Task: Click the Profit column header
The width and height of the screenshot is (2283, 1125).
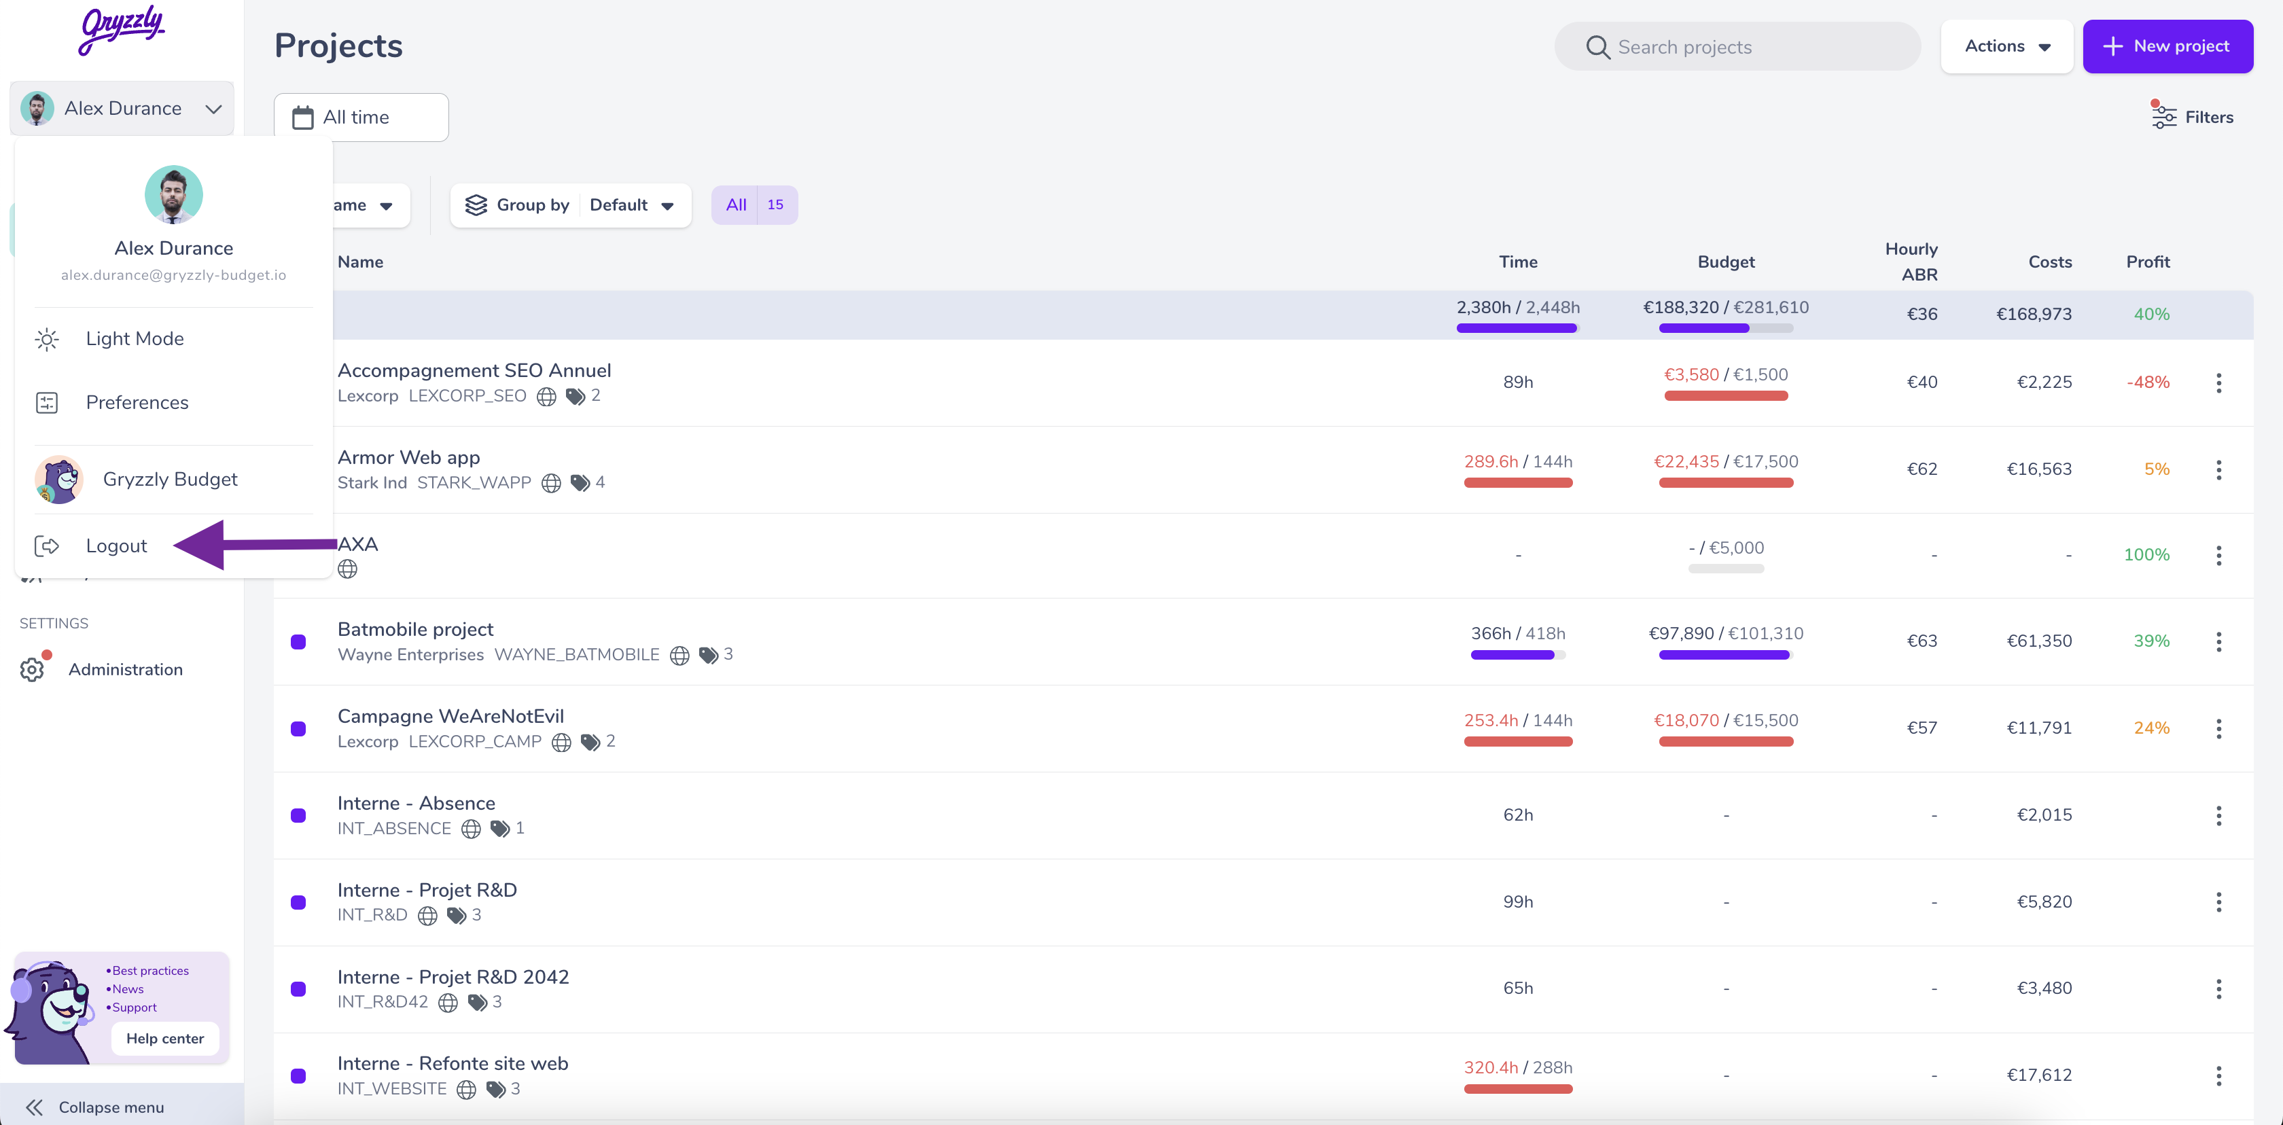Action: (2147, 262)
